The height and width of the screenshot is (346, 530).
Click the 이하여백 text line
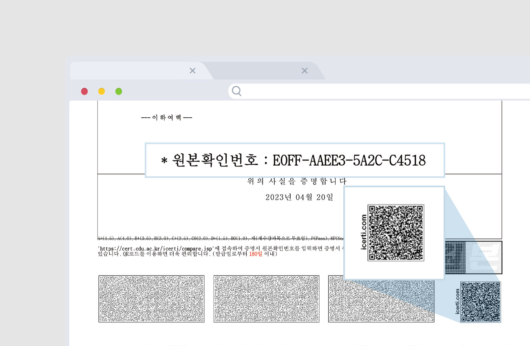(x=166, y=118)
